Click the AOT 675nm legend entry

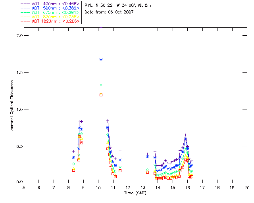pyautogui.click(x=50, y=12)
